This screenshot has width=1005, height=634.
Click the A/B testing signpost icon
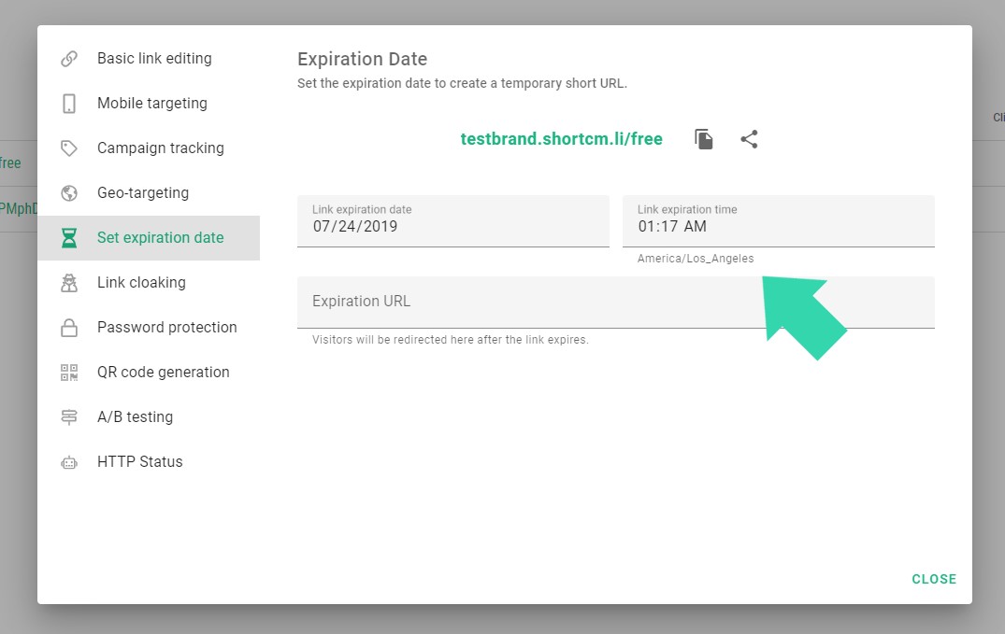pyautogui.click(x=69, y=417)
